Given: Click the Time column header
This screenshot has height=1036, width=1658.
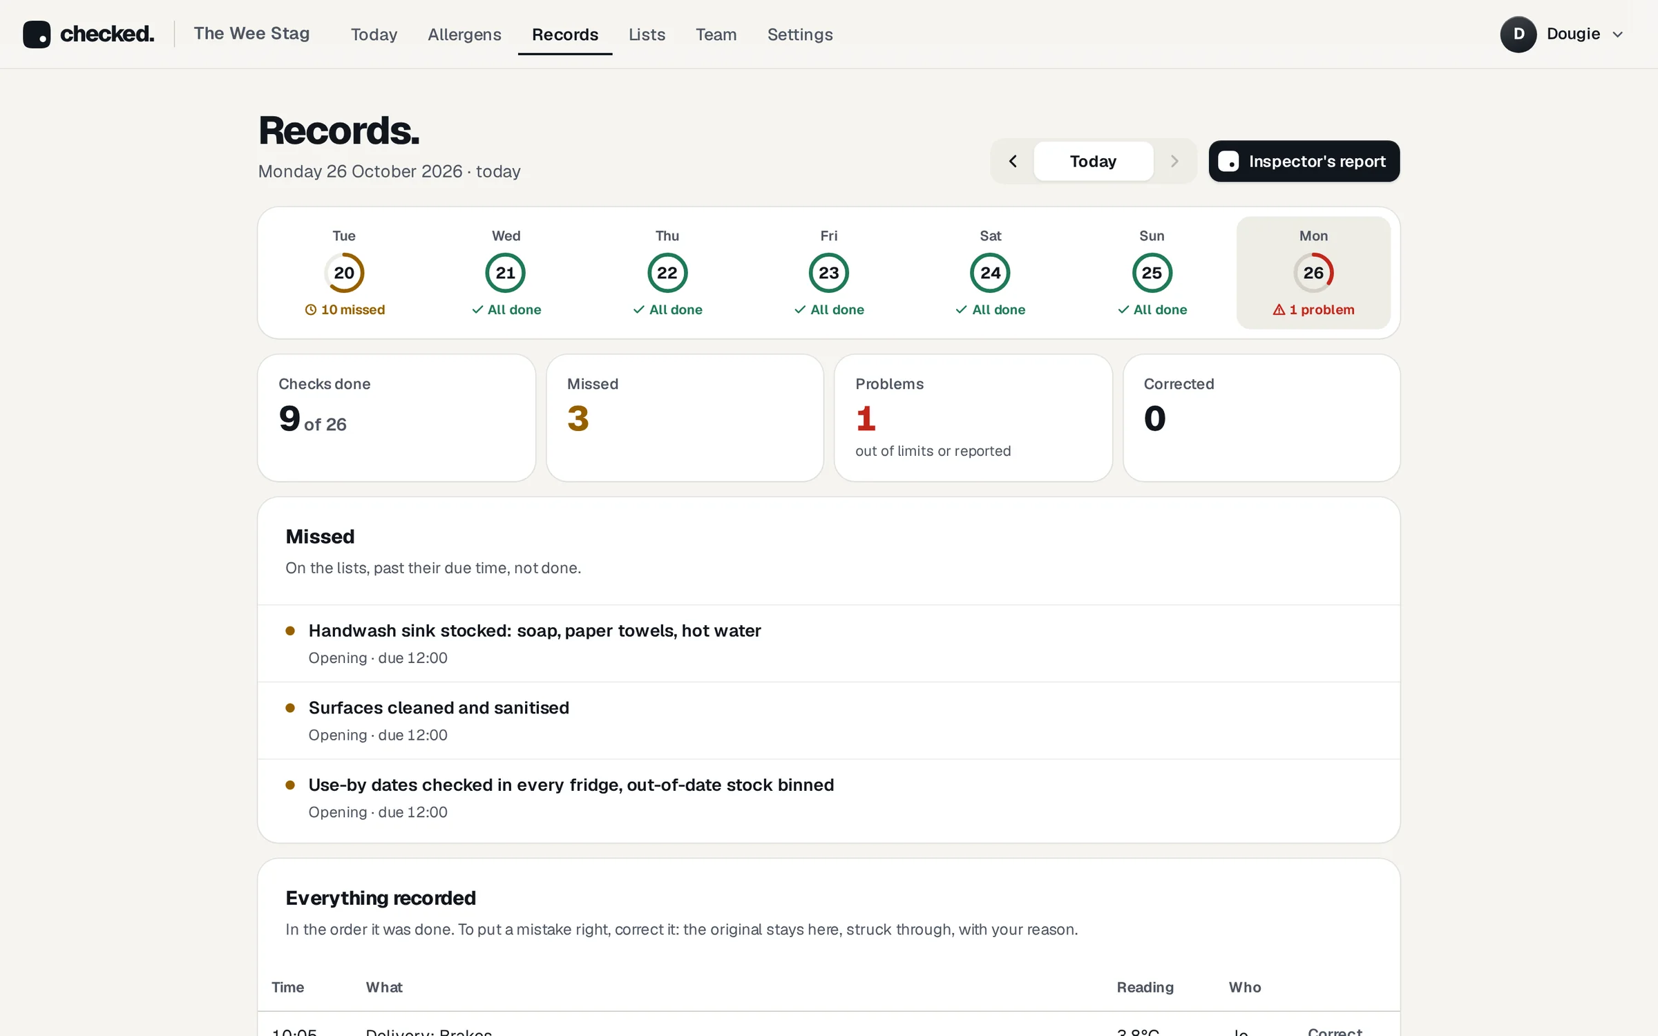Looking at the screenshot, I should (287, 988).
